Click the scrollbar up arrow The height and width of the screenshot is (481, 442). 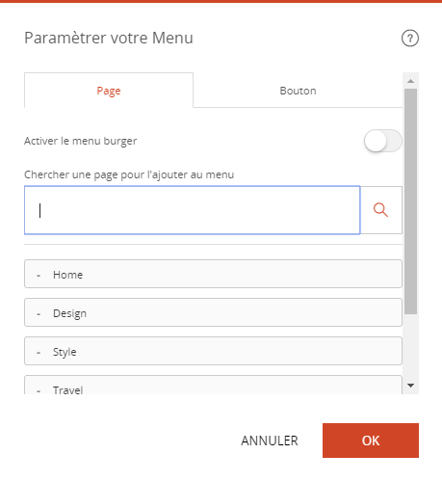click(410, 81)
